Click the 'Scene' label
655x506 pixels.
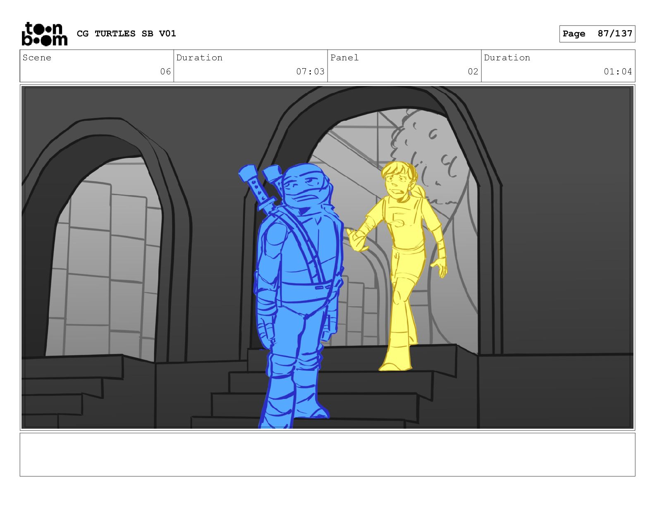pos(37,57)
